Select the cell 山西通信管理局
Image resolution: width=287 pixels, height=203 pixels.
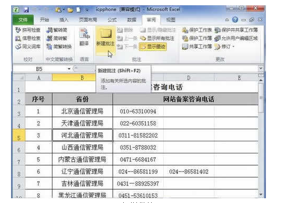82,148
